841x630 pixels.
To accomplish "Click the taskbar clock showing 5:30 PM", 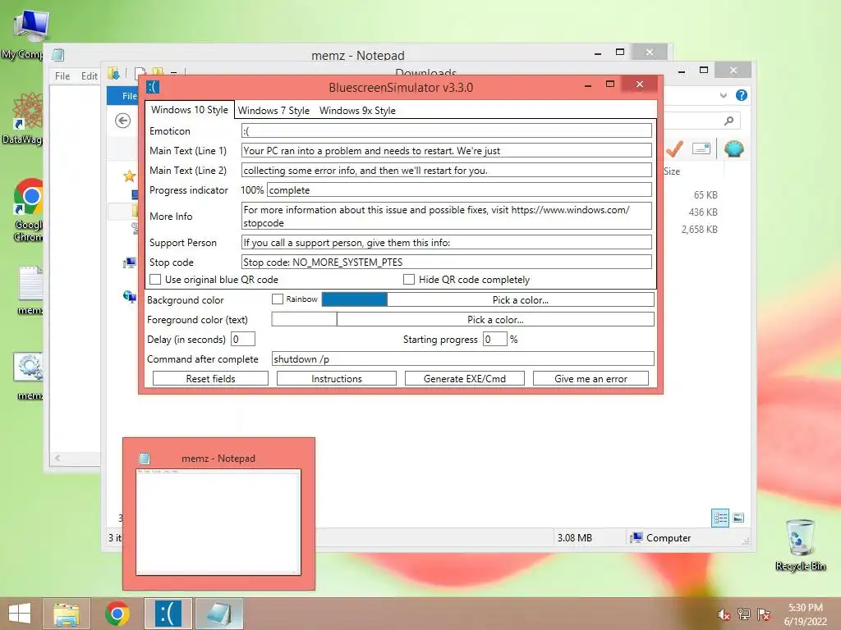I will [x=805, y=614].
